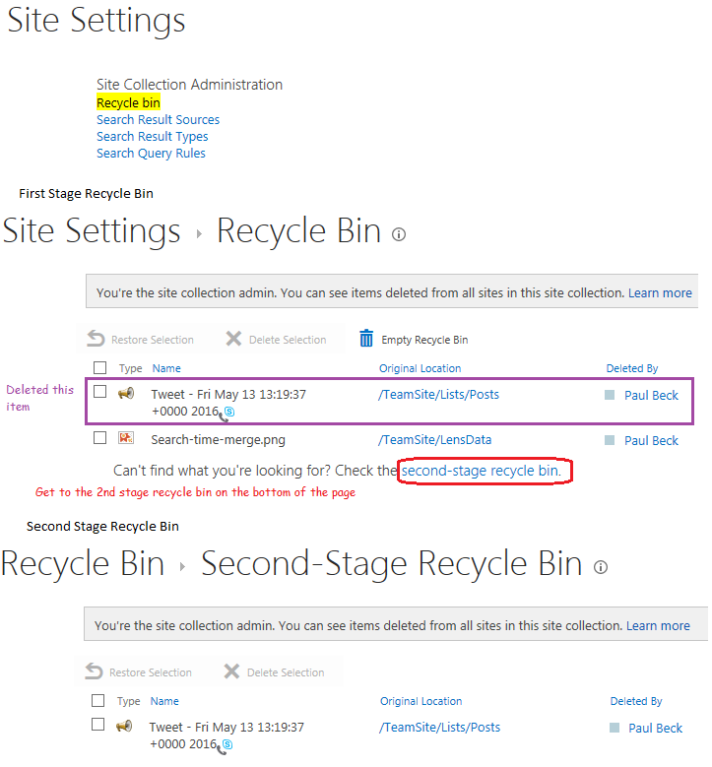The height and width of the screenshot is (767, 712).
Task: Click Tweet item name in second-stage bin
Action: [227, 735]
